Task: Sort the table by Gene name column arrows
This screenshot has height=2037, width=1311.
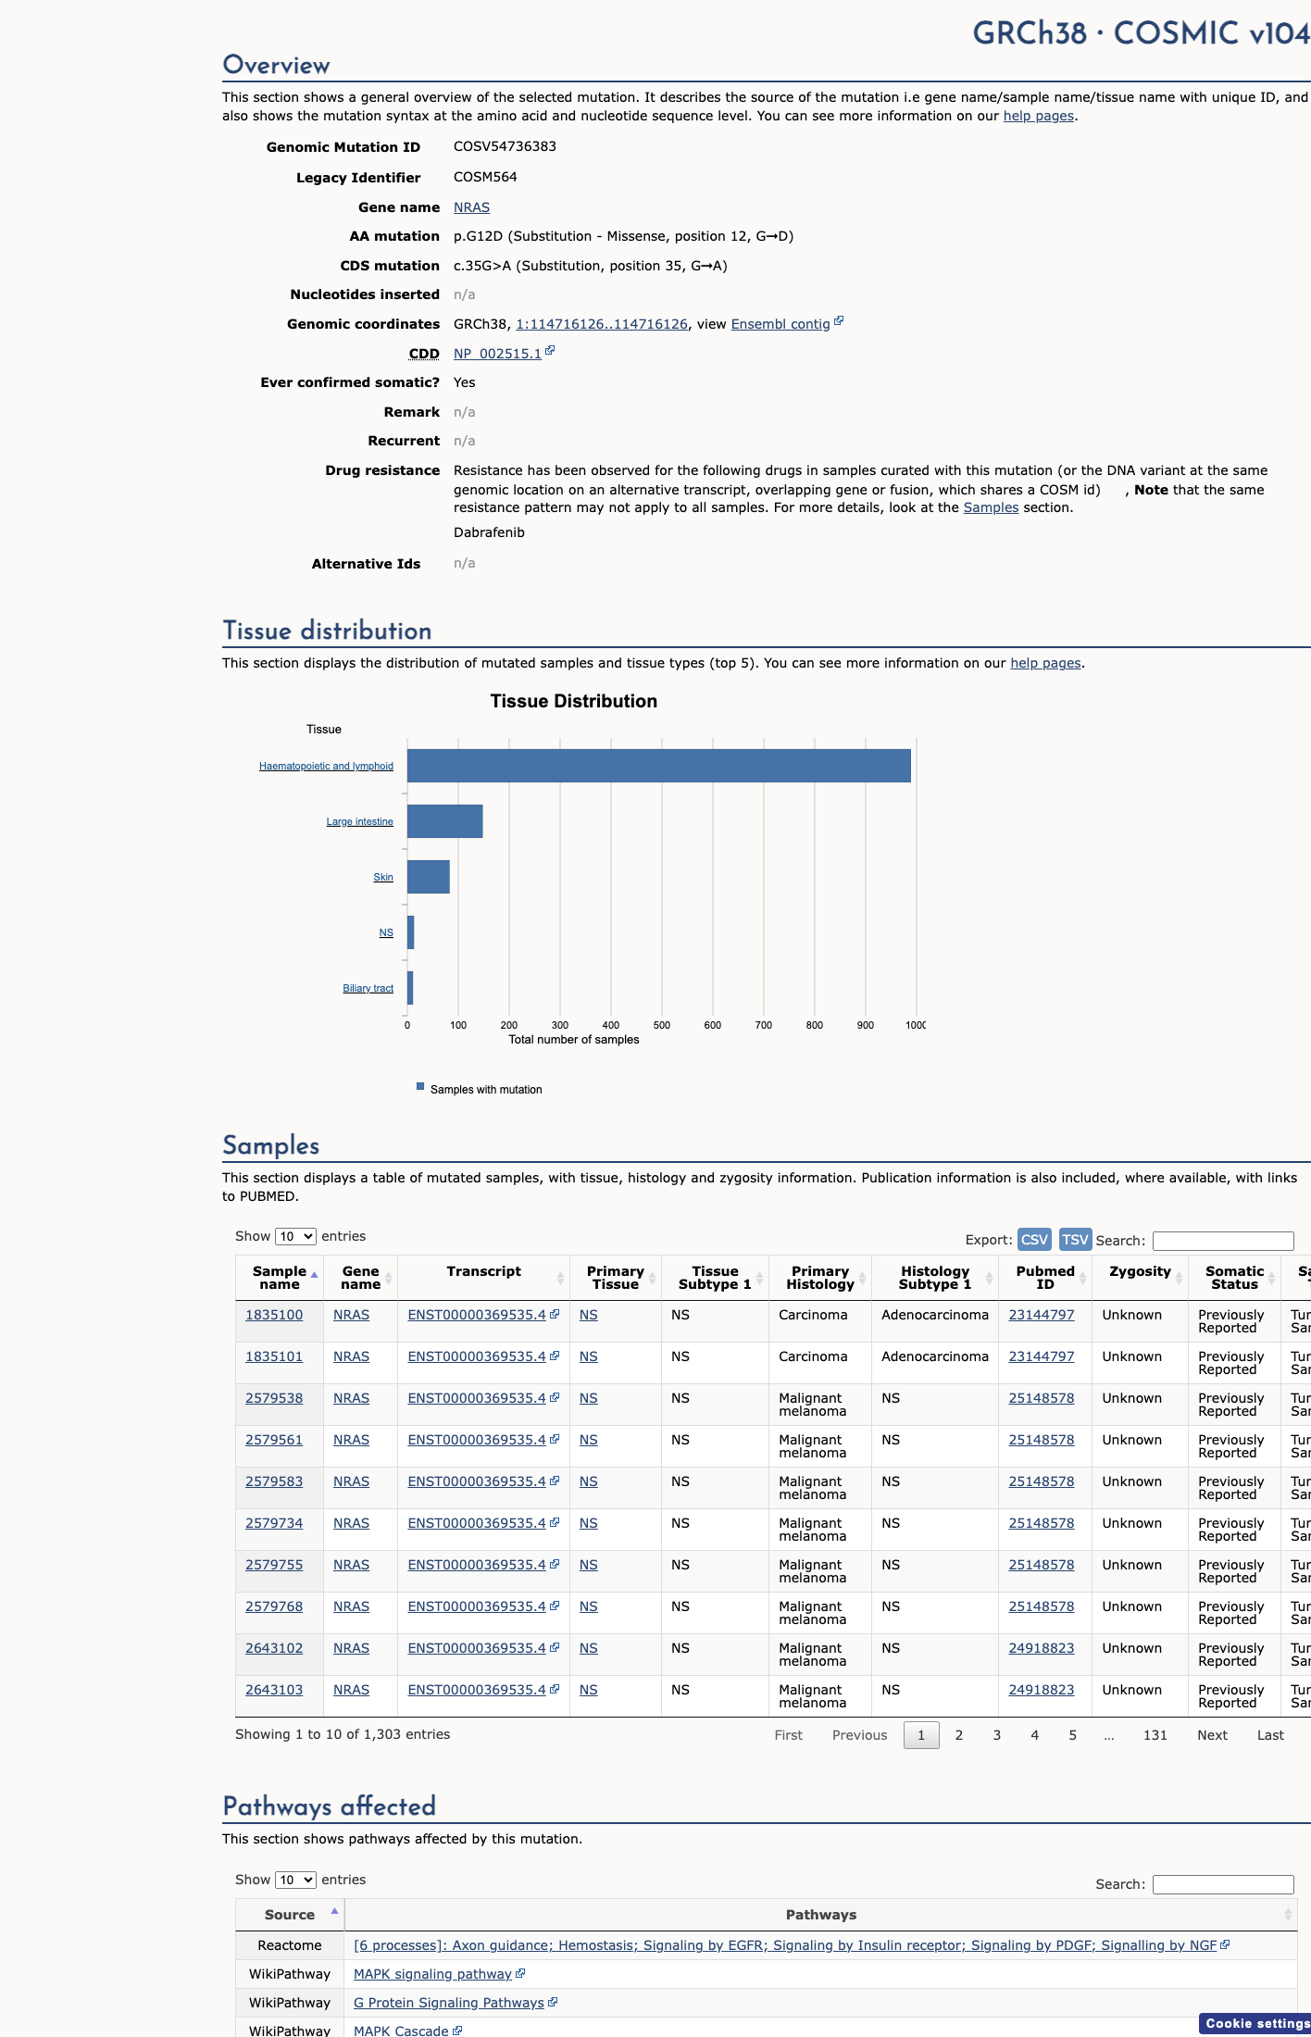Action: click(x=388, y=1278)
